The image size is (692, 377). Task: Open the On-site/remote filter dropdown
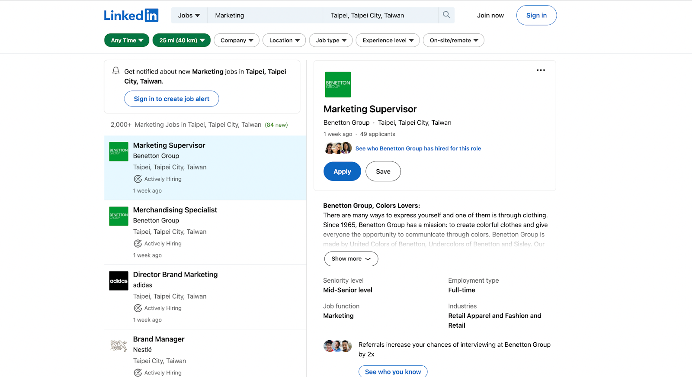tap(454, 40)
